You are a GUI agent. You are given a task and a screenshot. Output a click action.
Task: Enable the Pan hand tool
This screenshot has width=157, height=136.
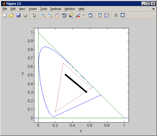[57, 15]
